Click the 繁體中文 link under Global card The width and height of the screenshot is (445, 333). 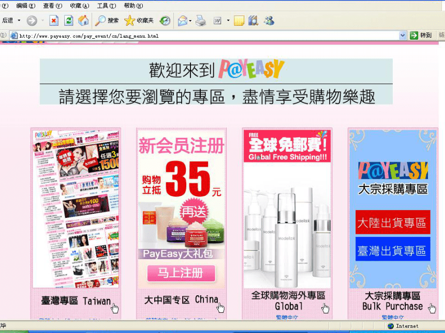tap(287, 318)
